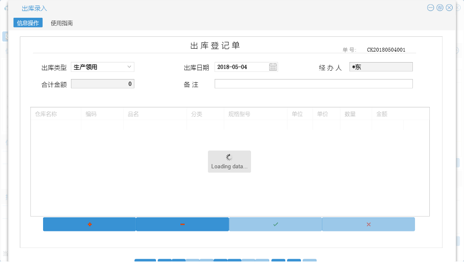Click the + icon to add a row
This screenshot has height=277, width=464.
(89, 224)
